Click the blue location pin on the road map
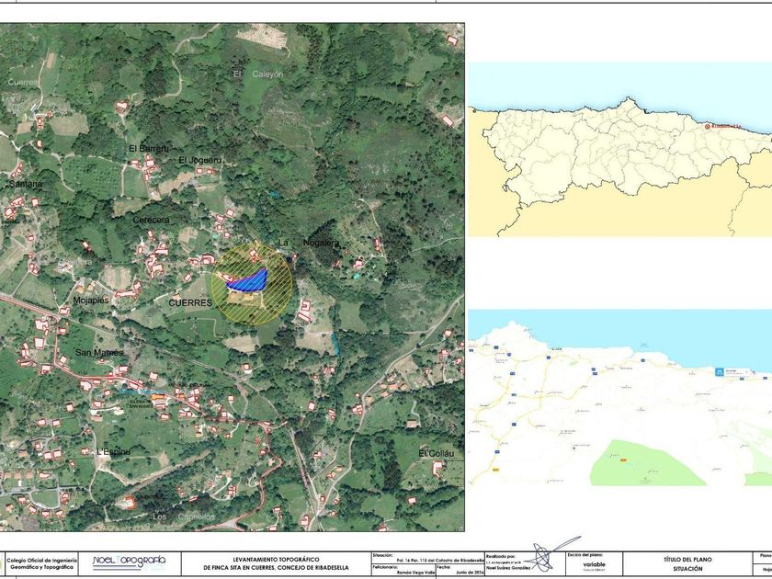 [720, 371]
